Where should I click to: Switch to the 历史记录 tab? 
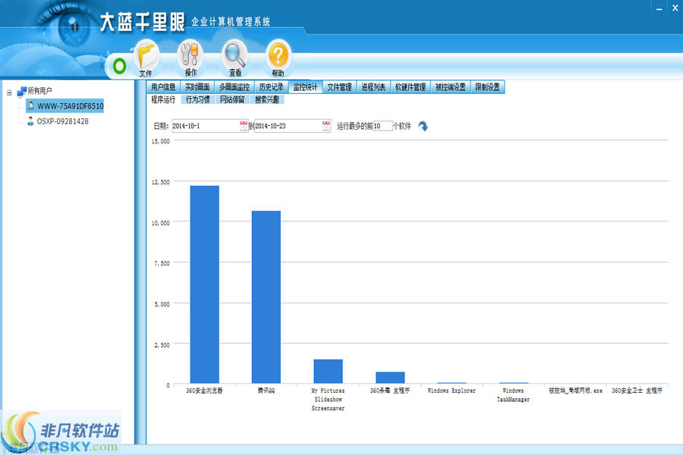pos(272,87)
